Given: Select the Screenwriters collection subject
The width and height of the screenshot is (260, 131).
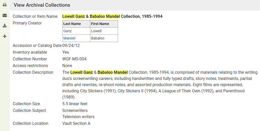Looking at the screenshot, I should [75, 111].
